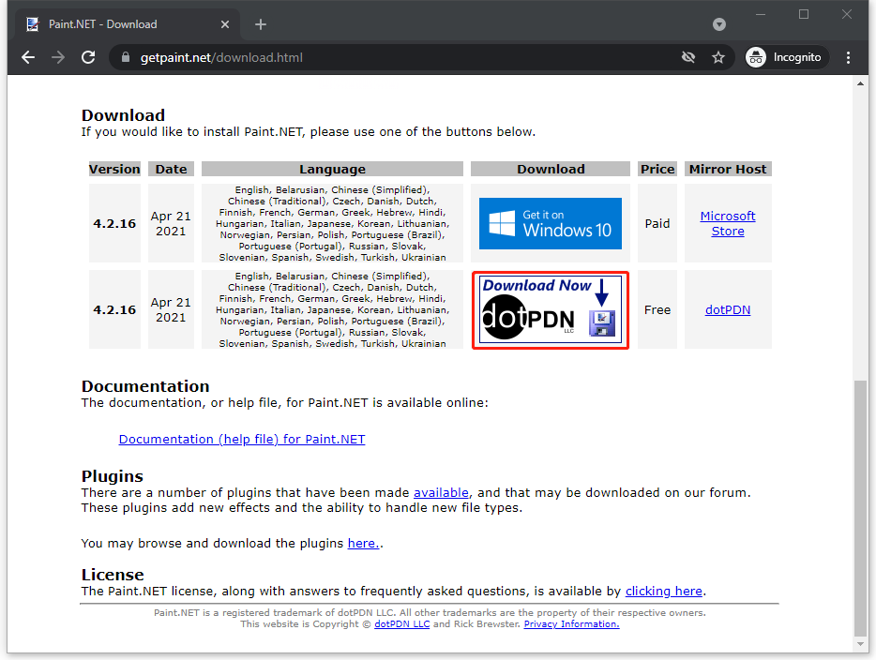Expand the tab search dropdown arrow
876x660 pixels.
coord(719,24)
